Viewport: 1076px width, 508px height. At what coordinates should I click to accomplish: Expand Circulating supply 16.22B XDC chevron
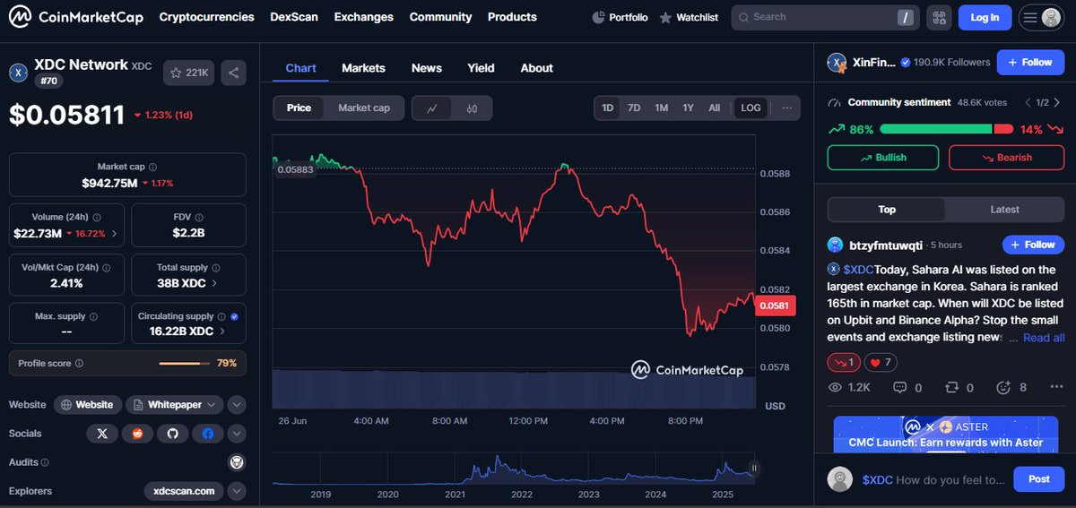pos(221,331)
